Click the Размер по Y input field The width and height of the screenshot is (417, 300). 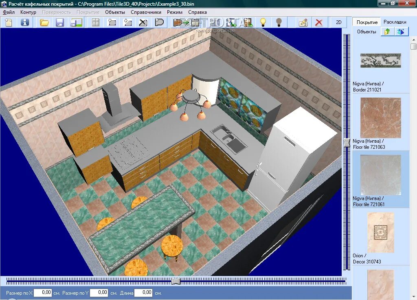tap(99, 293)
